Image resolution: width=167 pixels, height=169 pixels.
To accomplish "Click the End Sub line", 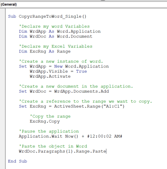I will click(17, 162).
